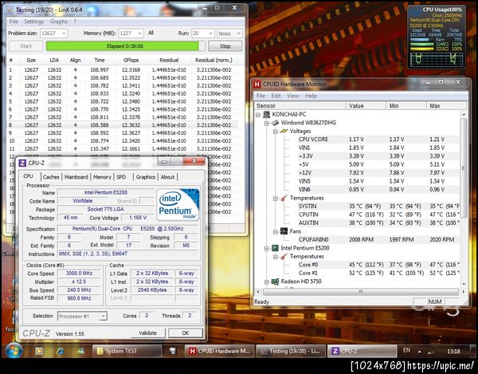
Task: Collapse the Radeon HD 5750 node
Action: point(267,281)
